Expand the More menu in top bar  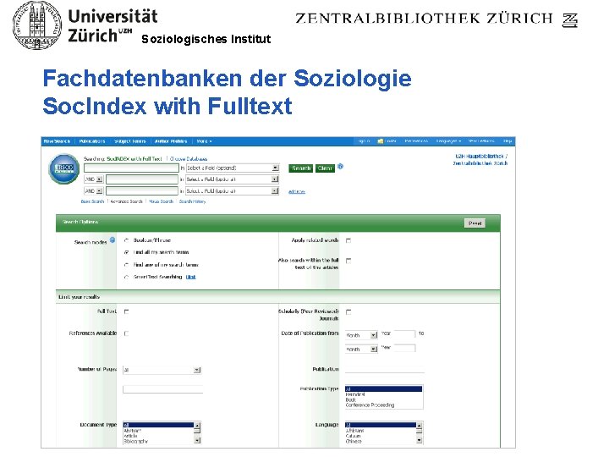(205, 141)
